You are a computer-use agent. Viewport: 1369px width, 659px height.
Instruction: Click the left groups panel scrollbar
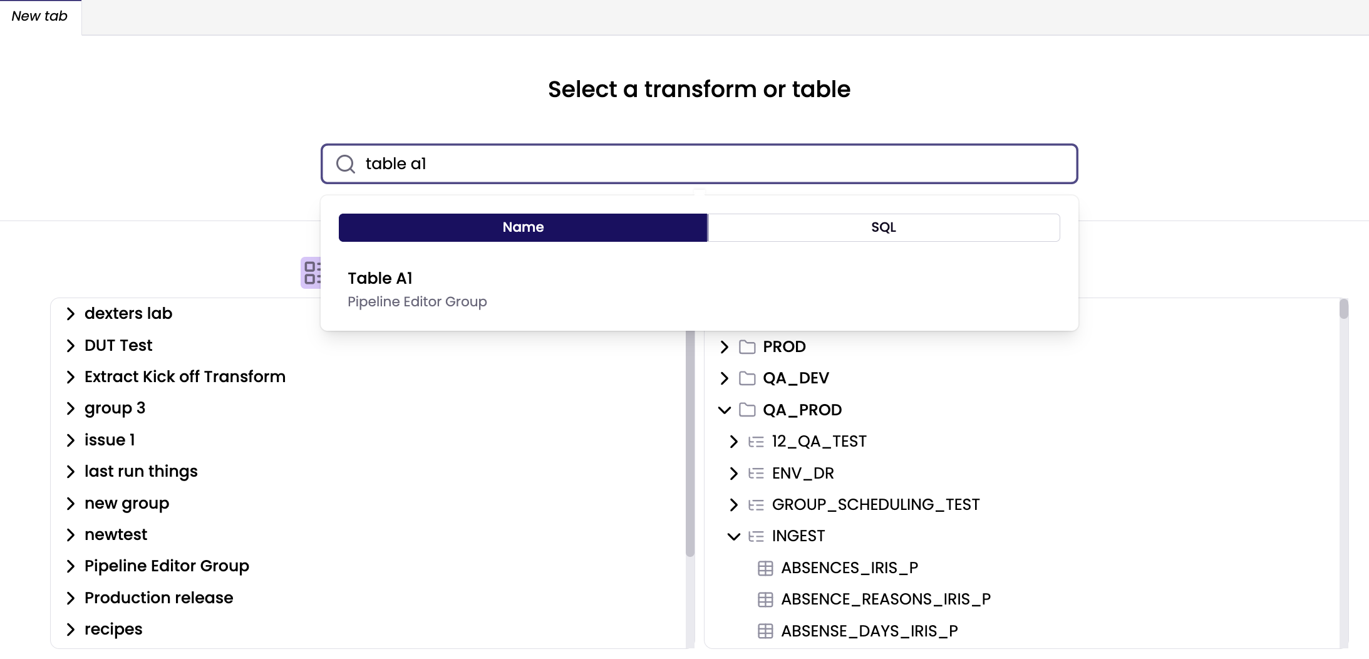(x=690, y=444)
